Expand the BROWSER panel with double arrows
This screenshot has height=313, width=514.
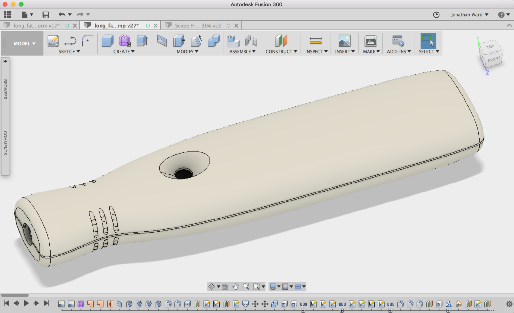point(5,61)
